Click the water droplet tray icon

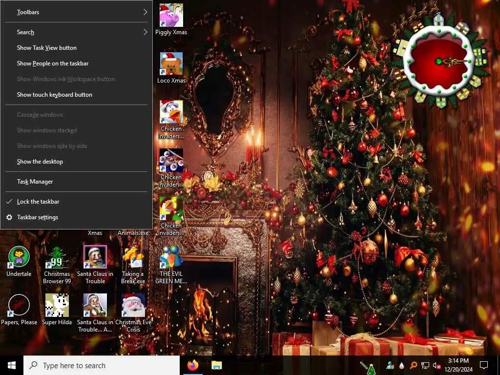coord(401,365)
